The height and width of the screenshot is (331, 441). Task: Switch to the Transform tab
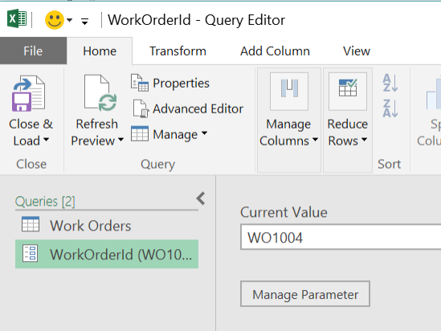[x=178, y=51]
